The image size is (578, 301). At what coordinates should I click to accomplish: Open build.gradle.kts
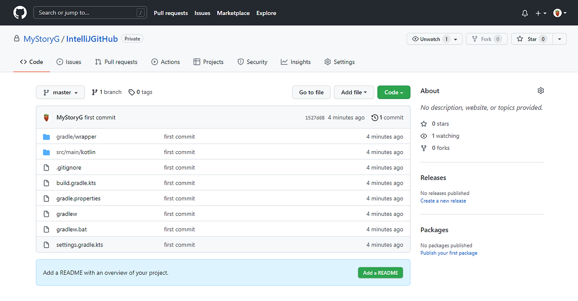point(76,183)
